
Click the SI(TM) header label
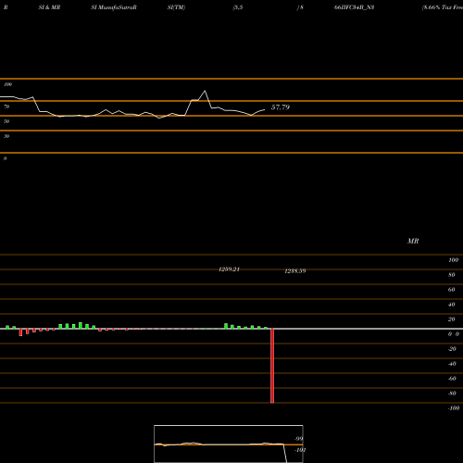click(x=176, y=7)
